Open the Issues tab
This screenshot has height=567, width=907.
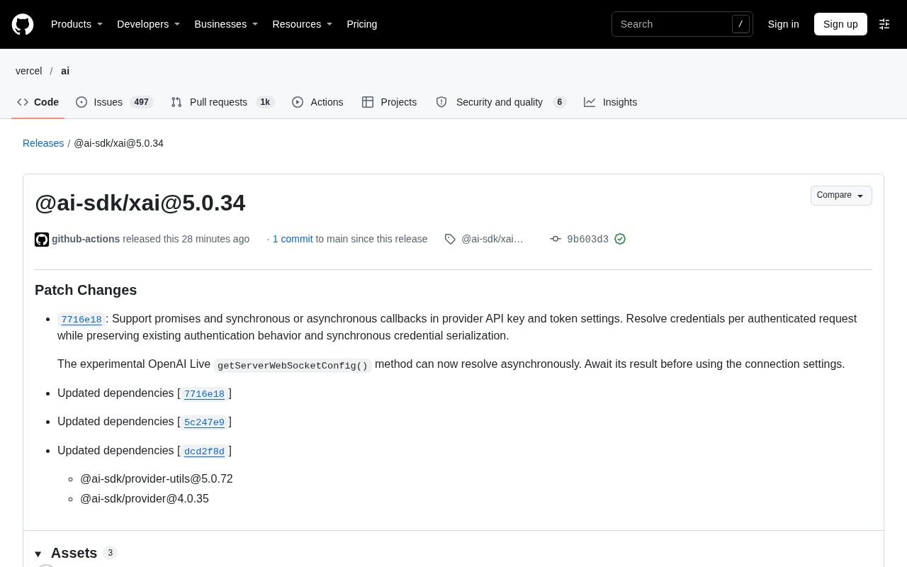coord(114,102)
